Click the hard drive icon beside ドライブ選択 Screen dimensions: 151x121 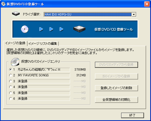tap(16, 14)
